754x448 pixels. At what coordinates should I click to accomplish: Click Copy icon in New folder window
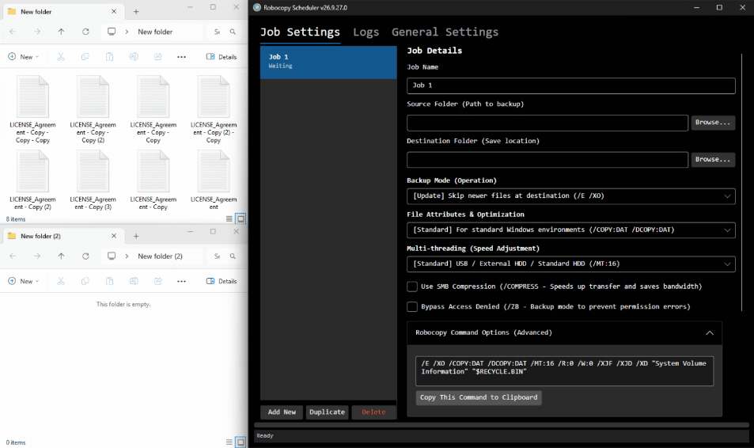pos(85,57)
